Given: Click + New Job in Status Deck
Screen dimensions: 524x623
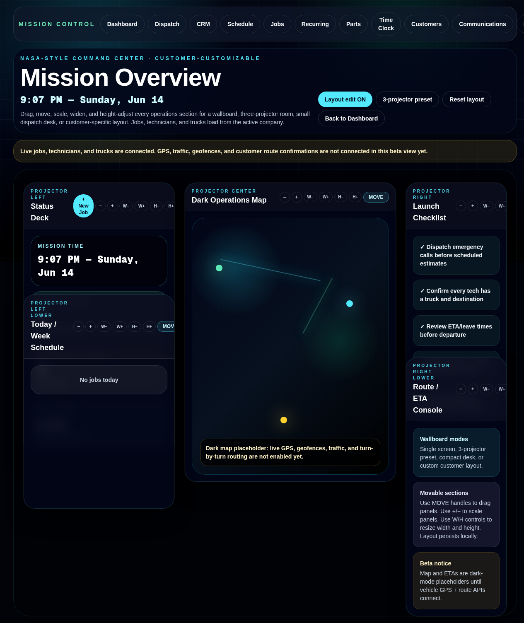Looking at the screenshot, I should point(83,206).
